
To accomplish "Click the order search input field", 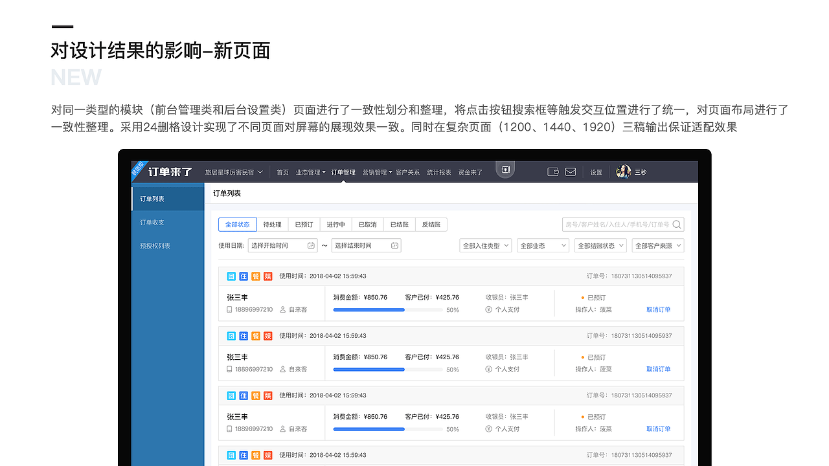I will (615, 224).
